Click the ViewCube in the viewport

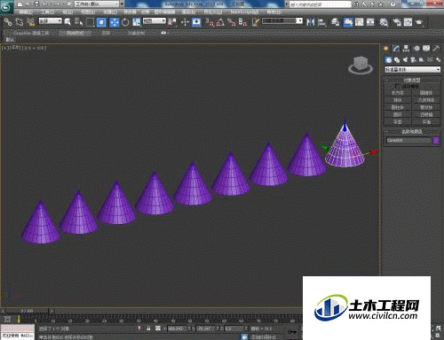pyautogui.click(x=361, y=65)
